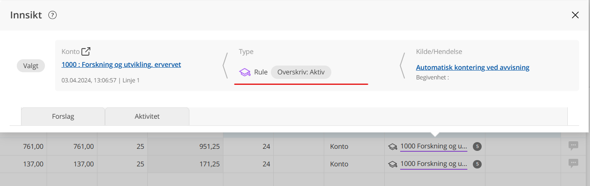The height and width of the screenshot is (186, 590).
Task: Click the rule icon in the 171,25 row
Action: click(393, 164)
